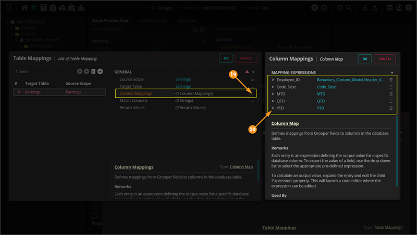Screen dimensions: 417x235
Task: Open menu icon for MTD row
Action: pos(391,94)
